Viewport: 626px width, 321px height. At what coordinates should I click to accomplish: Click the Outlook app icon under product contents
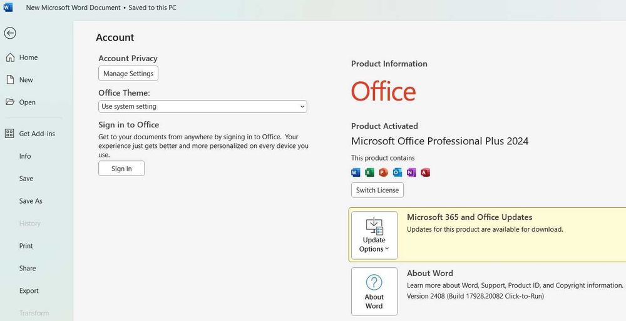click(398, 172)
